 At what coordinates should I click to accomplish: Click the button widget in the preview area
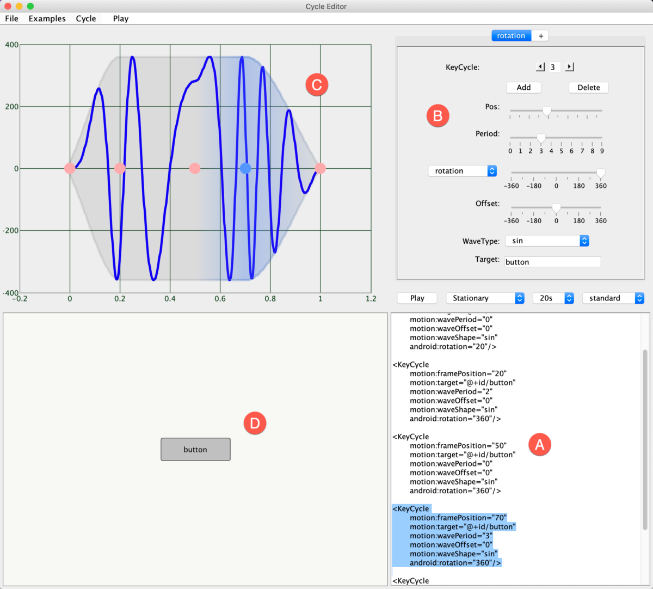(195, 449)
